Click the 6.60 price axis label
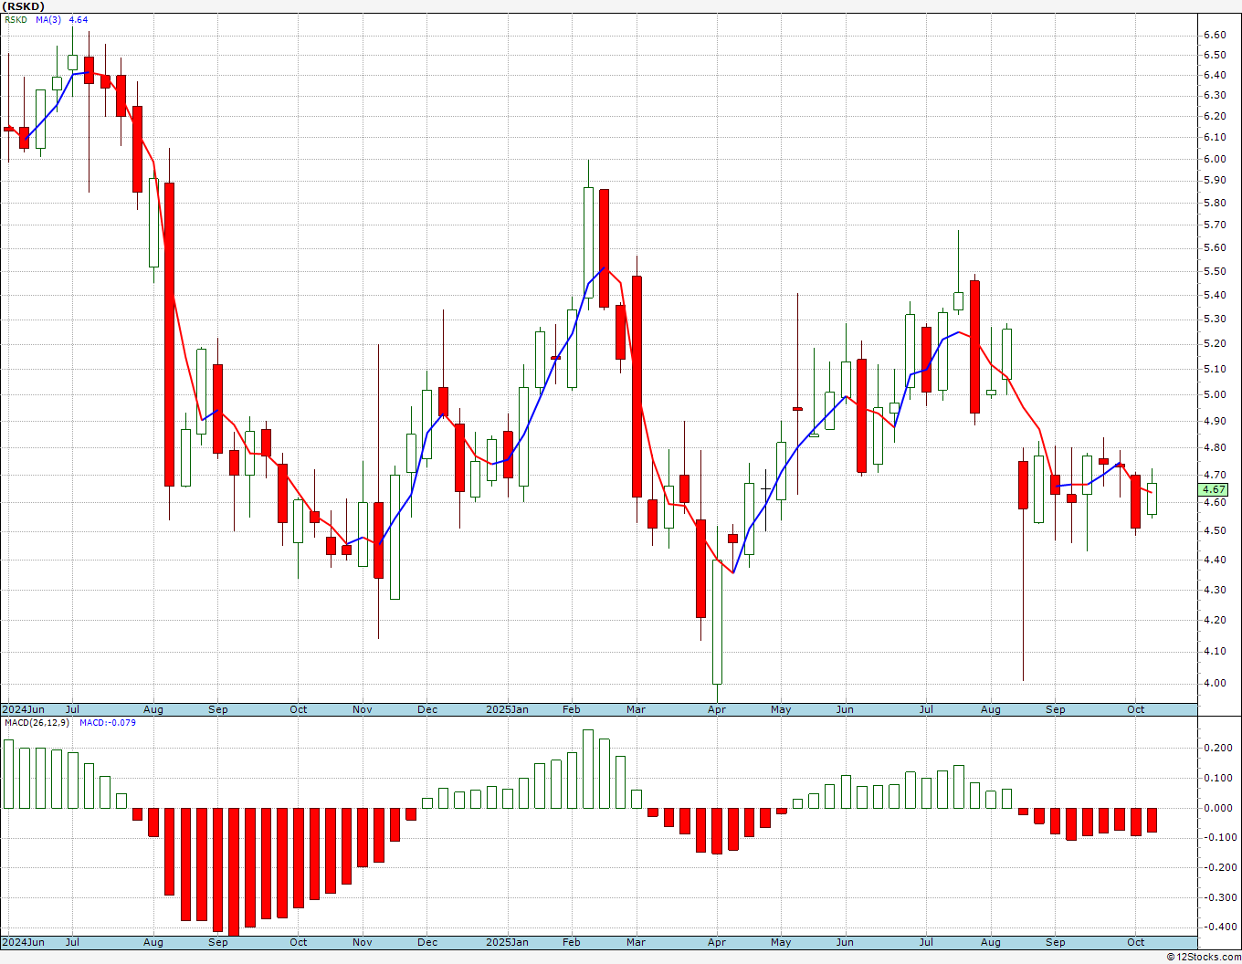Viewport: 1242px width, 964px height. click(x=1215, y=35)
